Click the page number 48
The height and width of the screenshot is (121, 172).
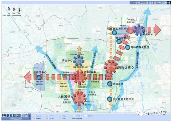[169, 2]
